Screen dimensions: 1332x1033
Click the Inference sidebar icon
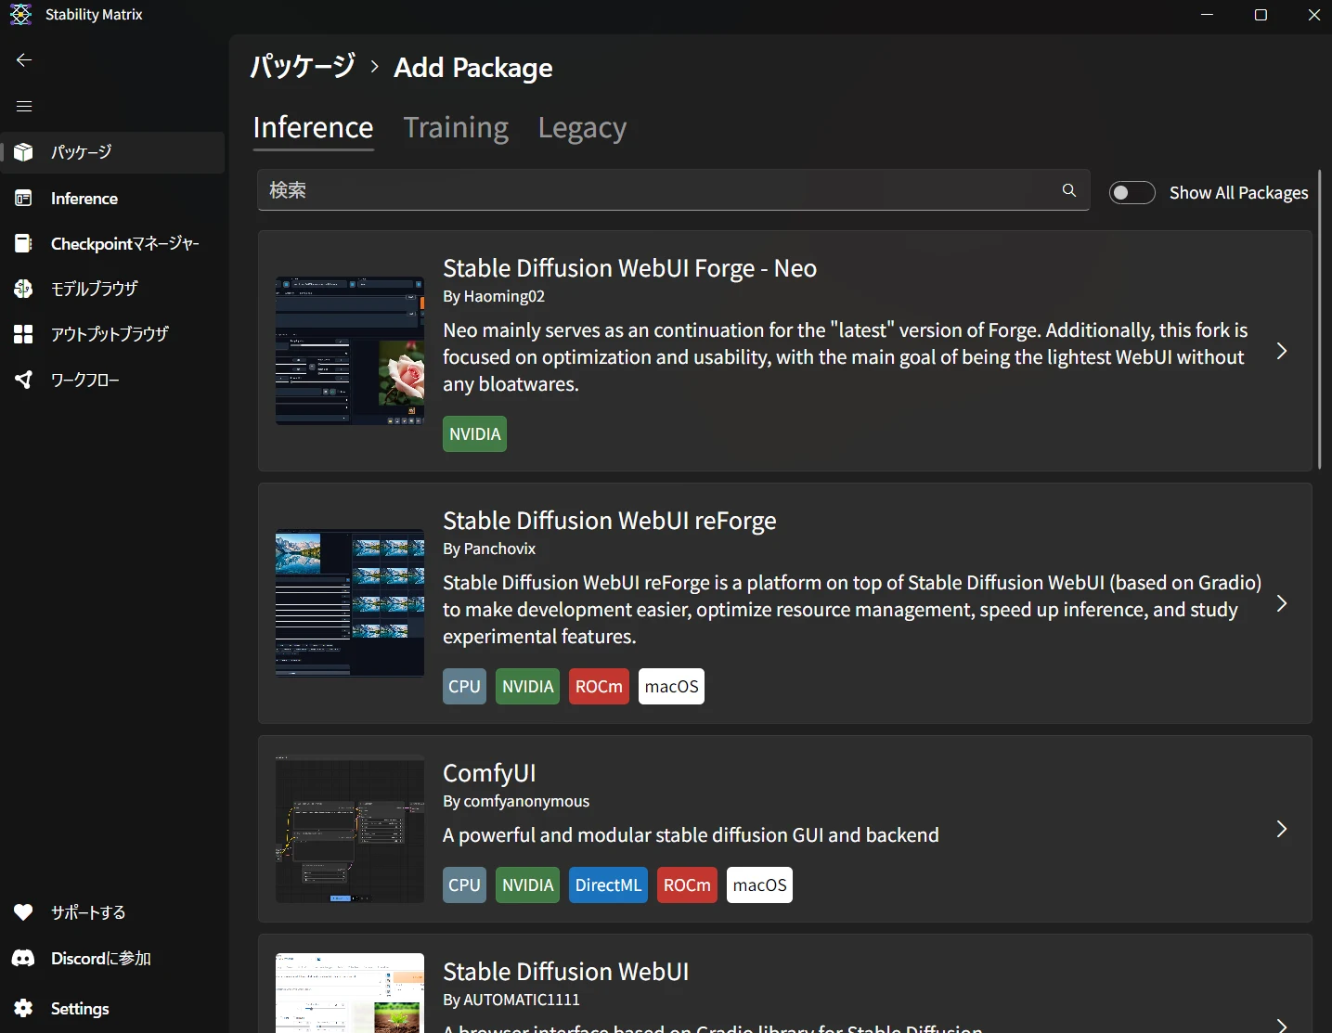tap(24, 198)
